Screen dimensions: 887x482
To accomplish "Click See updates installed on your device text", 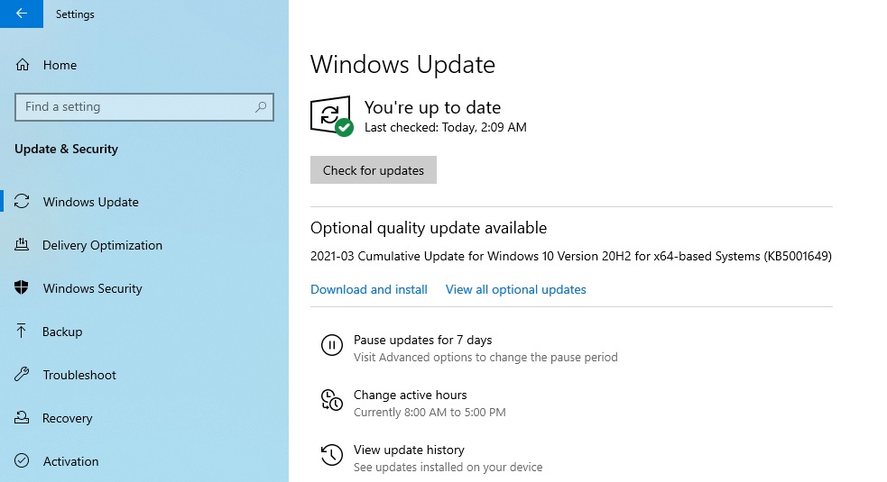I will point(448,468).
